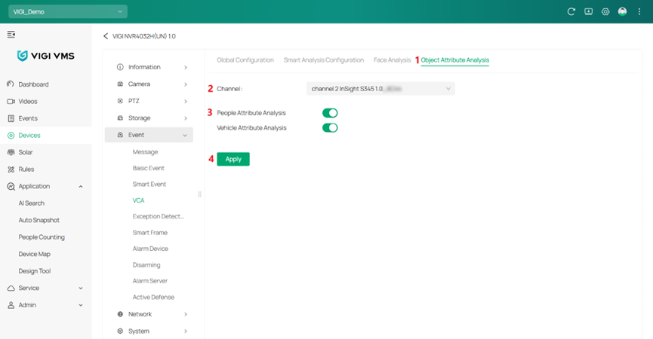Click the user avatar icon
653x339 pixels.
click(622, 12)
